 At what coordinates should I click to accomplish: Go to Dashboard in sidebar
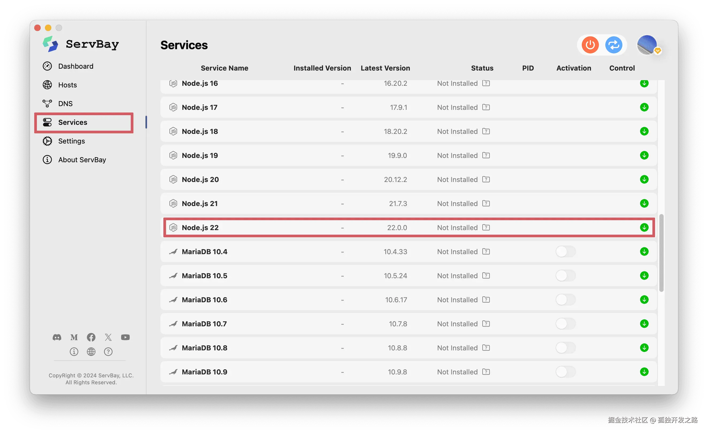coord(76,66)
